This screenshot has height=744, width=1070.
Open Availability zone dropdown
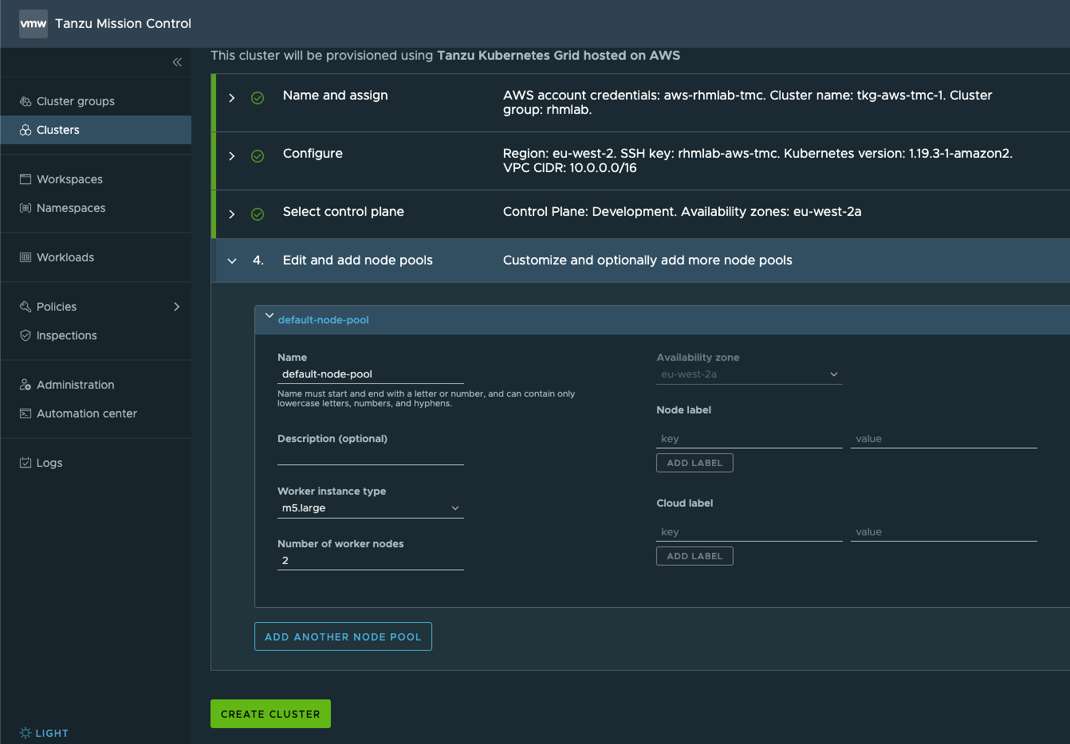pyautogui.click(x=749, y=374)
